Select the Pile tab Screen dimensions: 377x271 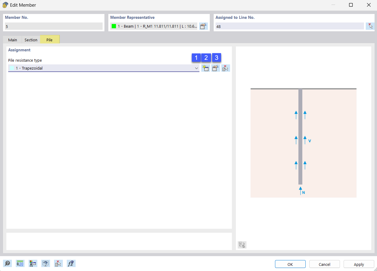(x=49, y=39)
